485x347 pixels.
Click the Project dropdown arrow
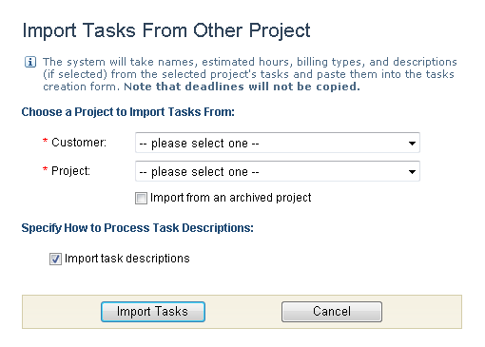pyautogui.click(x=412, y=172)
